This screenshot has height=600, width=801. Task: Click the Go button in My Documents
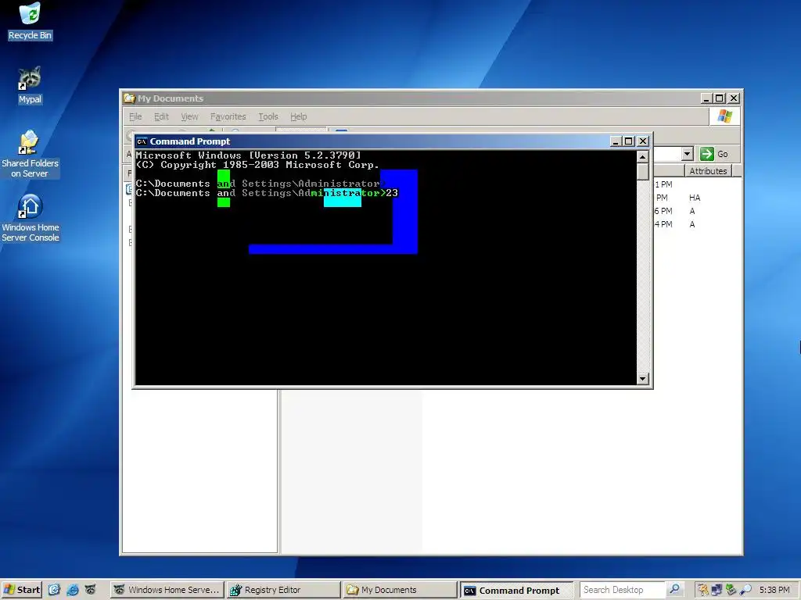714,154
